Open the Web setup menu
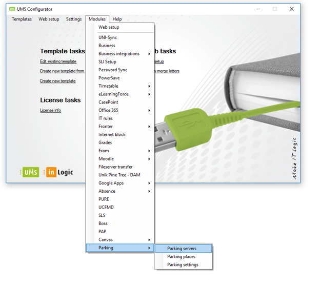This screenshot has width=320, height=286. tap(49, 19)
